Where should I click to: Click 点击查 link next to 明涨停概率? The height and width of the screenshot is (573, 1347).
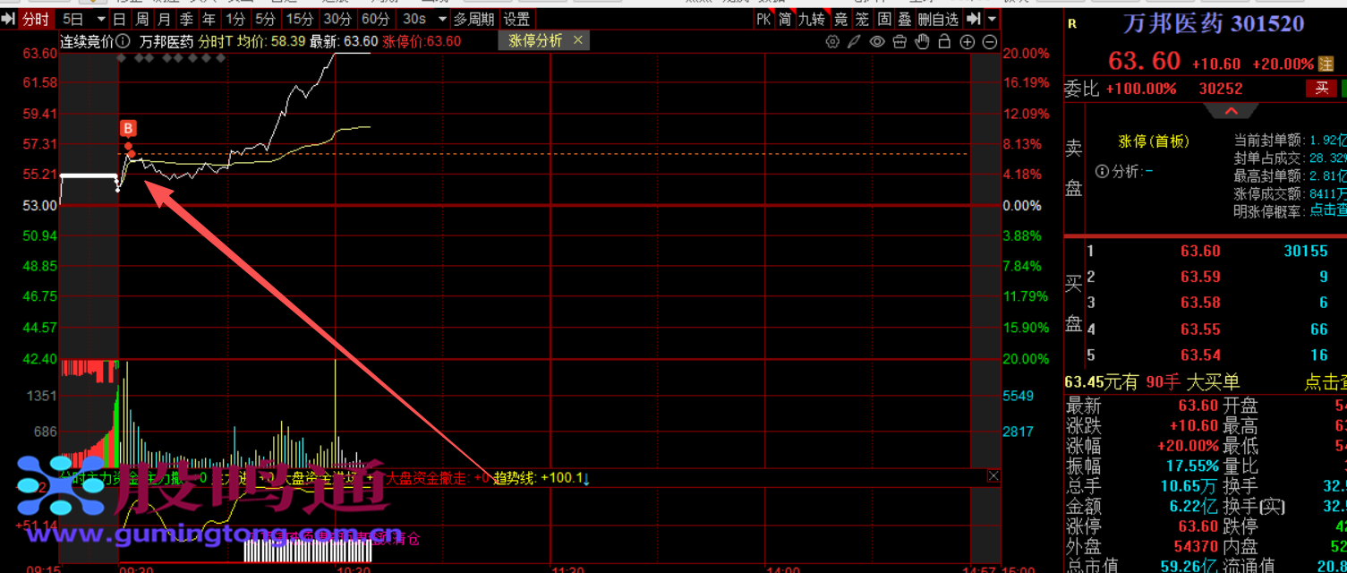click(x=1327, y=210)
